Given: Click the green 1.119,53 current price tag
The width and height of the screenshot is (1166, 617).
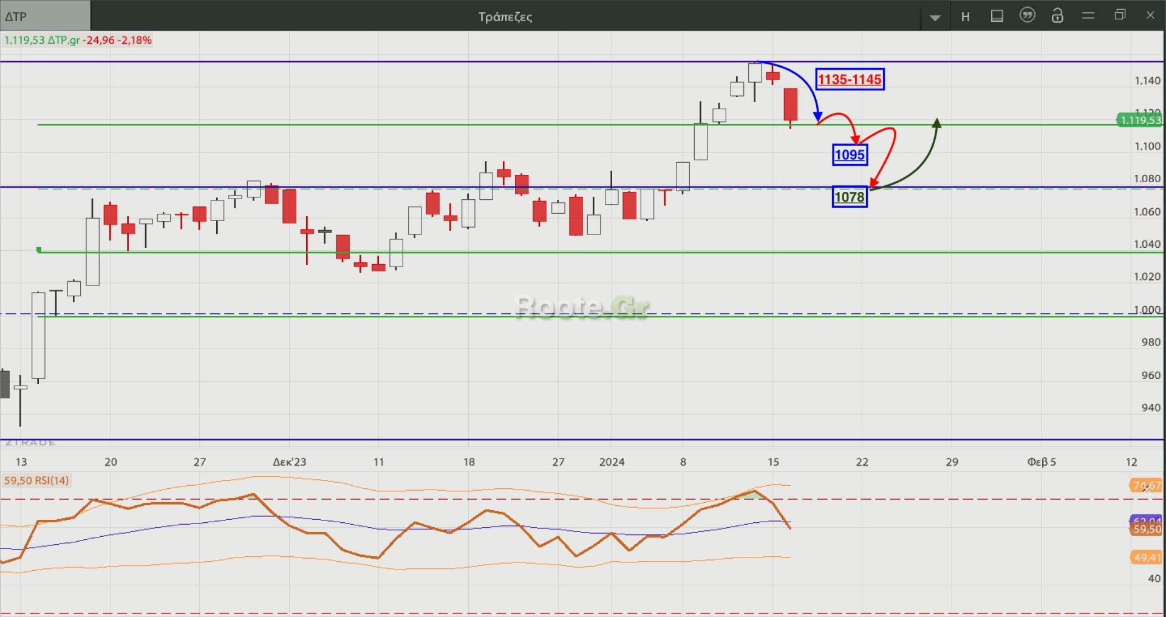Looking at the screenshot, I should [1139, 120].
